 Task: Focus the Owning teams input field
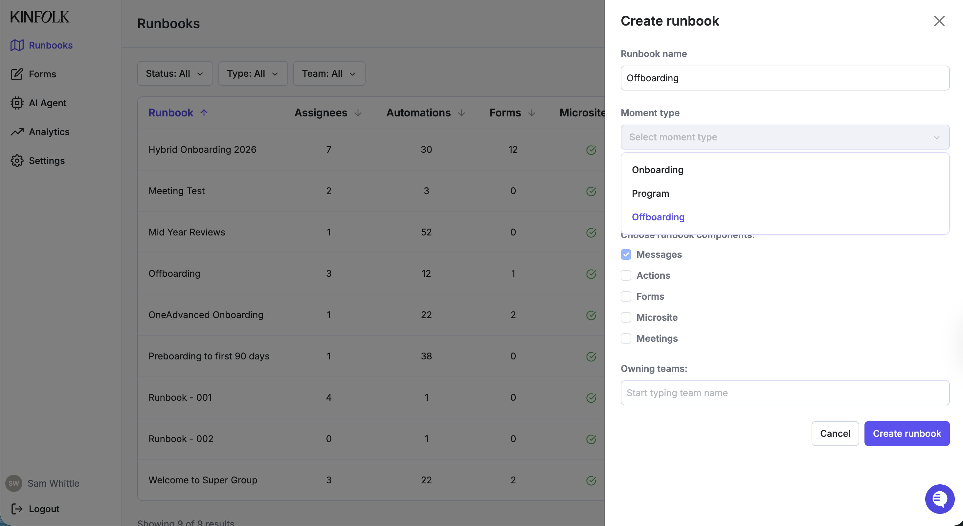tap(785, 393)
